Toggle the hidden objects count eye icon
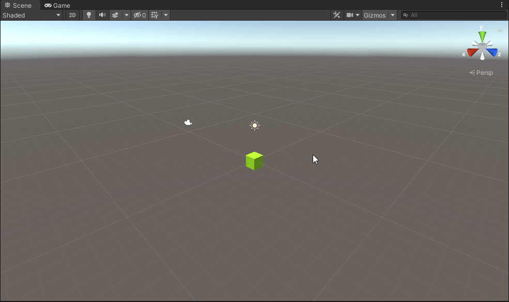 (x=136, y=15)
